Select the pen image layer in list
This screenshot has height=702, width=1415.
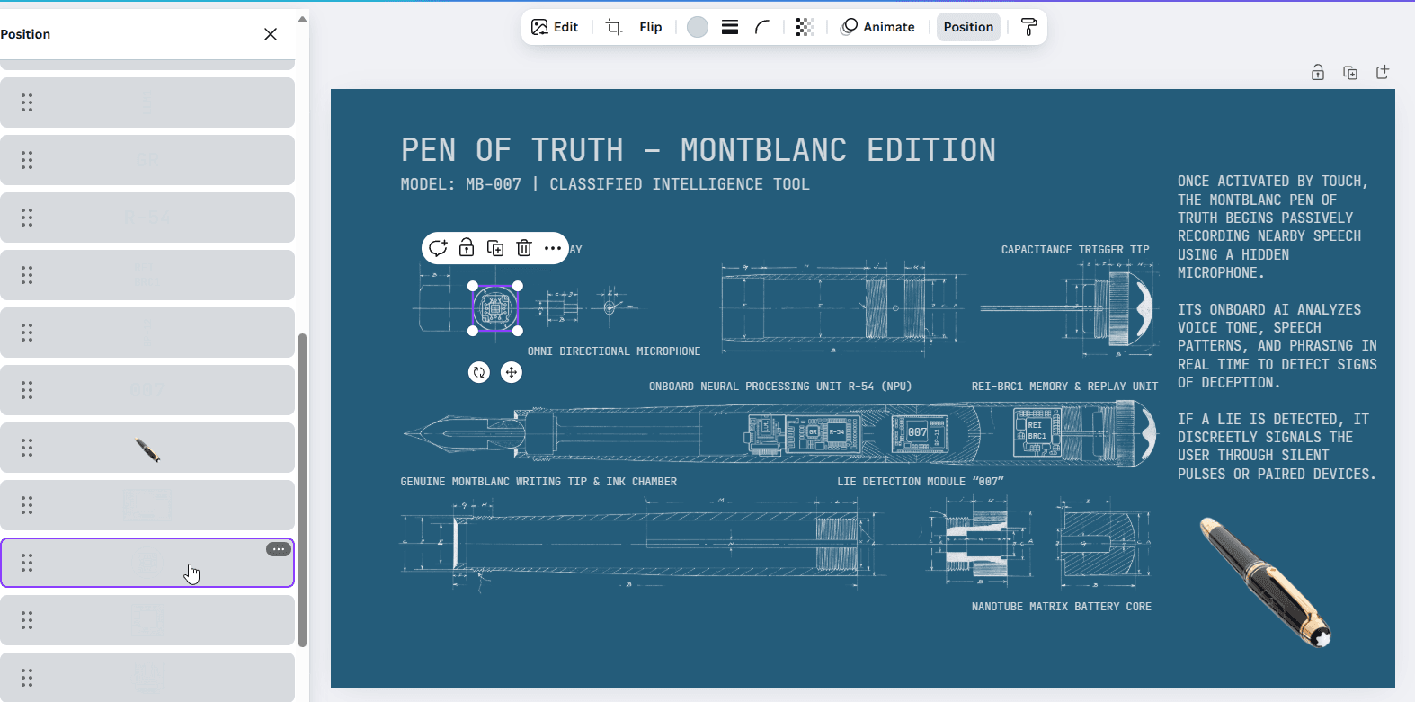[147, 448]
